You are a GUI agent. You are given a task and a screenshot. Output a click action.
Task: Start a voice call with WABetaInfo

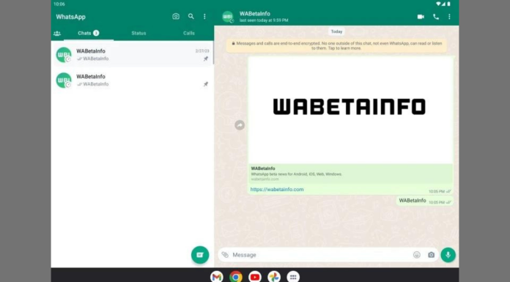pos(436,17)
